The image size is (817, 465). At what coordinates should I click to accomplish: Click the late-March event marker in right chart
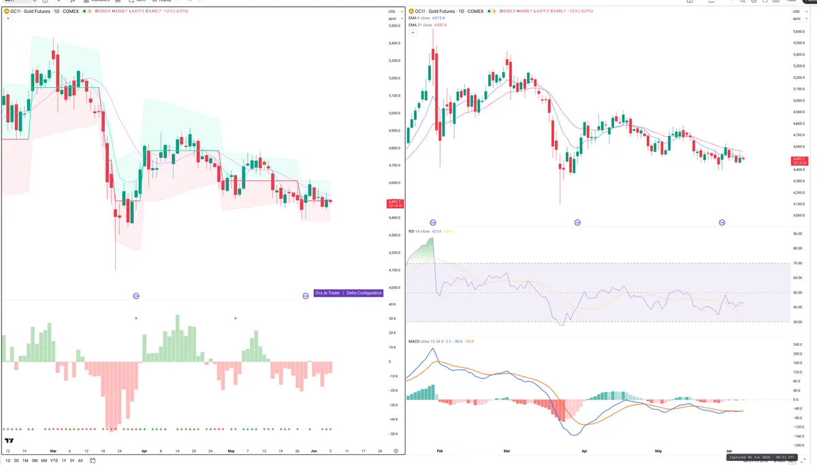pyautogui.click(x=577, y=223)
